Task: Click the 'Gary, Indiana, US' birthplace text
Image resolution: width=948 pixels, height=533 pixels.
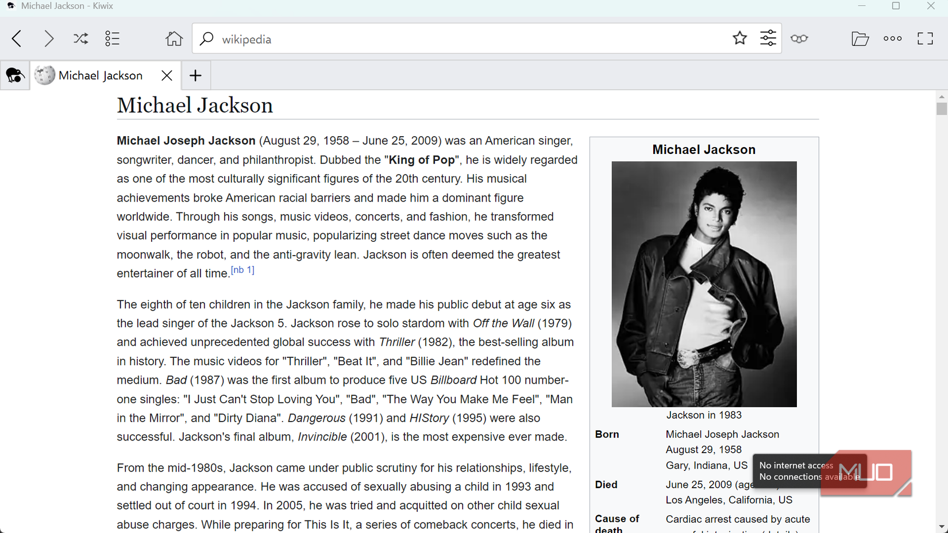Action: coord(707,466)
